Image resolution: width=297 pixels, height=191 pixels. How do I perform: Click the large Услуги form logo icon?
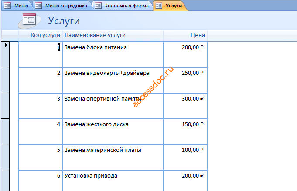[29, 20]
